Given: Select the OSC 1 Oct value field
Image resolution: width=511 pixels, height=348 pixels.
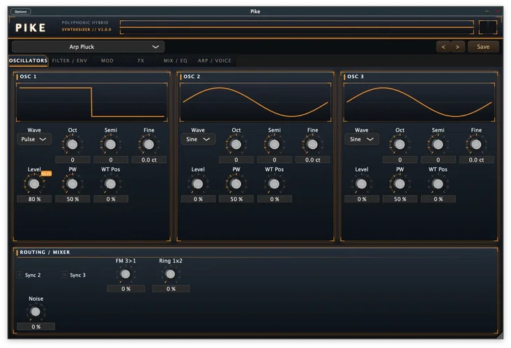Looking at the screenshot, I should pos(73,159).
